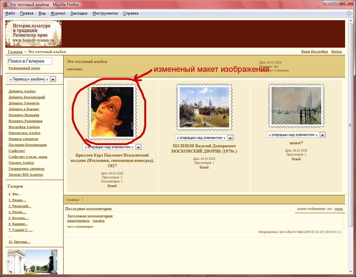
Task: Click the vertical scrollbar thumb
Action: 351,125
